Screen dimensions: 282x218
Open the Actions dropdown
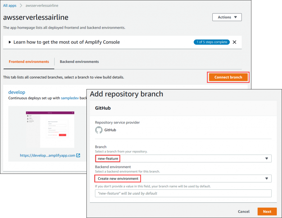(x=227, y=17)
